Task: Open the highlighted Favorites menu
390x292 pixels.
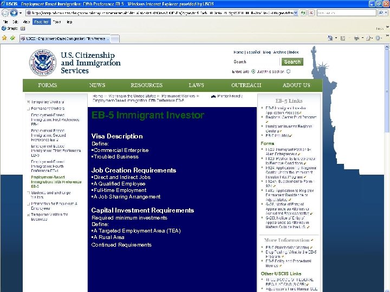Action: click(42, 22)
